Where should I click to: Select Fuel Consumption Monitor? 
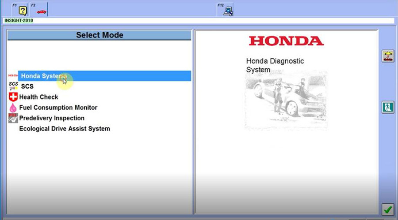tap(58, 108)
